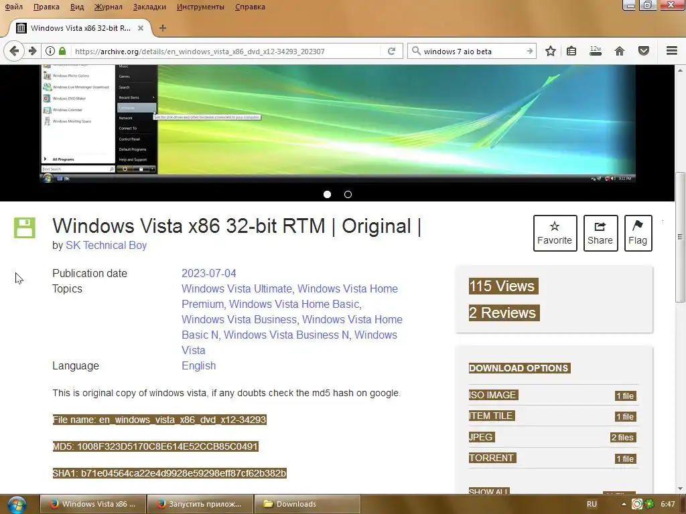Image resolution: width=686 pixels, height=514 pixels.
Task: Click the 115 Views text
Action: coord(503,286)
